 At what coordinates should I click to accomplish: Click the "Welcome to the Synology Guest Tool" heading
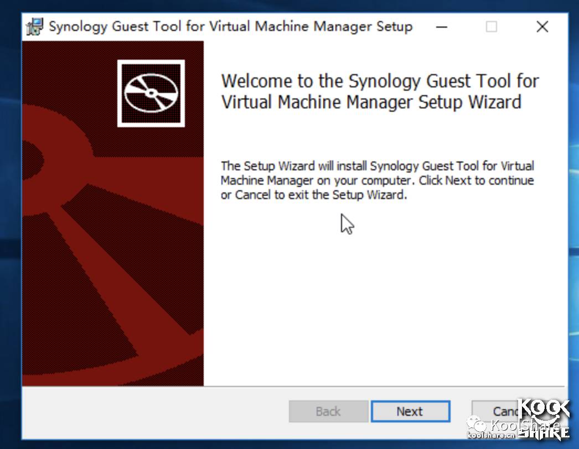click(x=380, y=91)
